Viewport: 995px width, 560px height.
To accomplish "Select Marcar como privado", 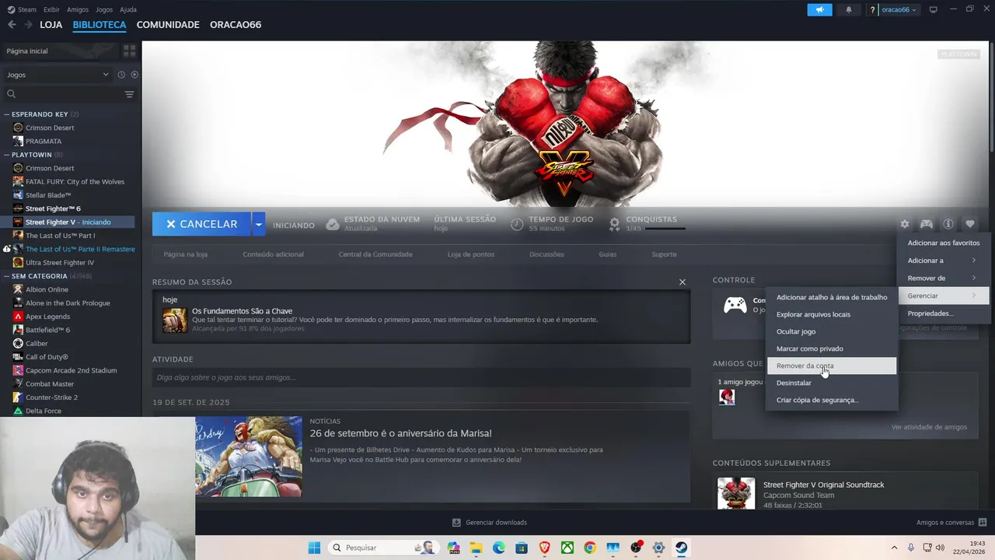I will pyautogui.click(x=832, y=348).
